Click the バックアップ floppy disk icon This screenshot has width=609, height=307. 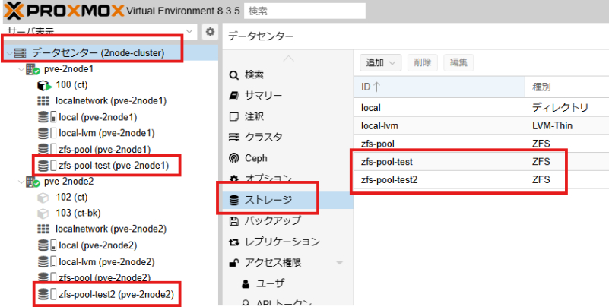click(234, 221)
